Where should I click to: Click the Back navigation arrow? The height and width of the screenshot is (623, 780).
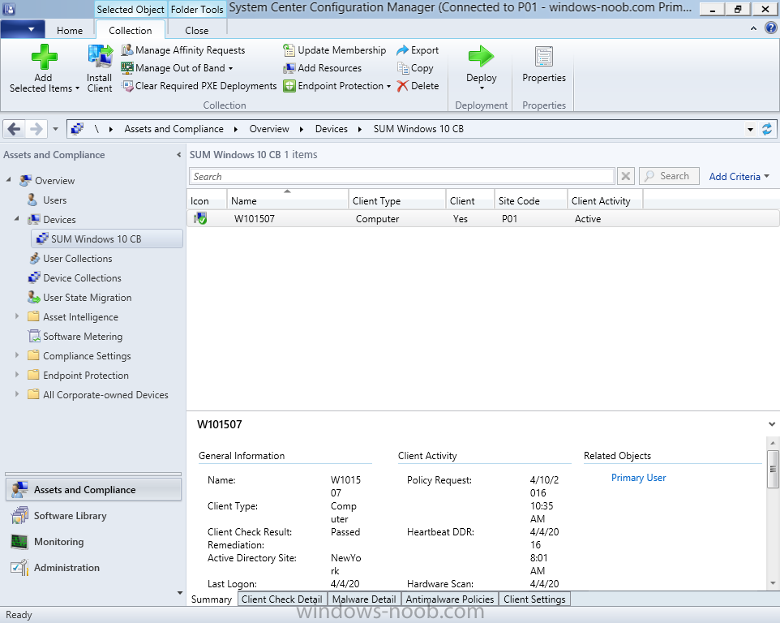coord(14,129)
